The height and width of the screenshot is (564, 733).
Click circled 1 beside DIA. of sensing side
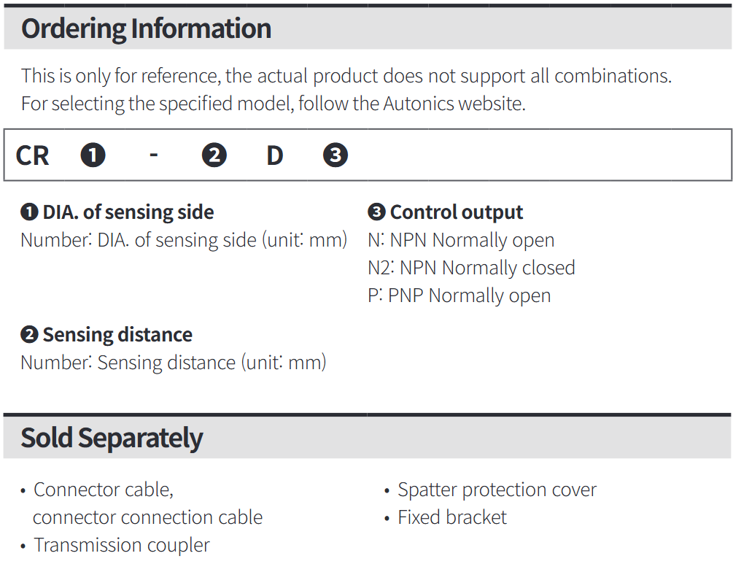[29, 212]
